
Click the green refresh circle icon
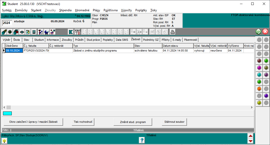click(x=258, y=32)
